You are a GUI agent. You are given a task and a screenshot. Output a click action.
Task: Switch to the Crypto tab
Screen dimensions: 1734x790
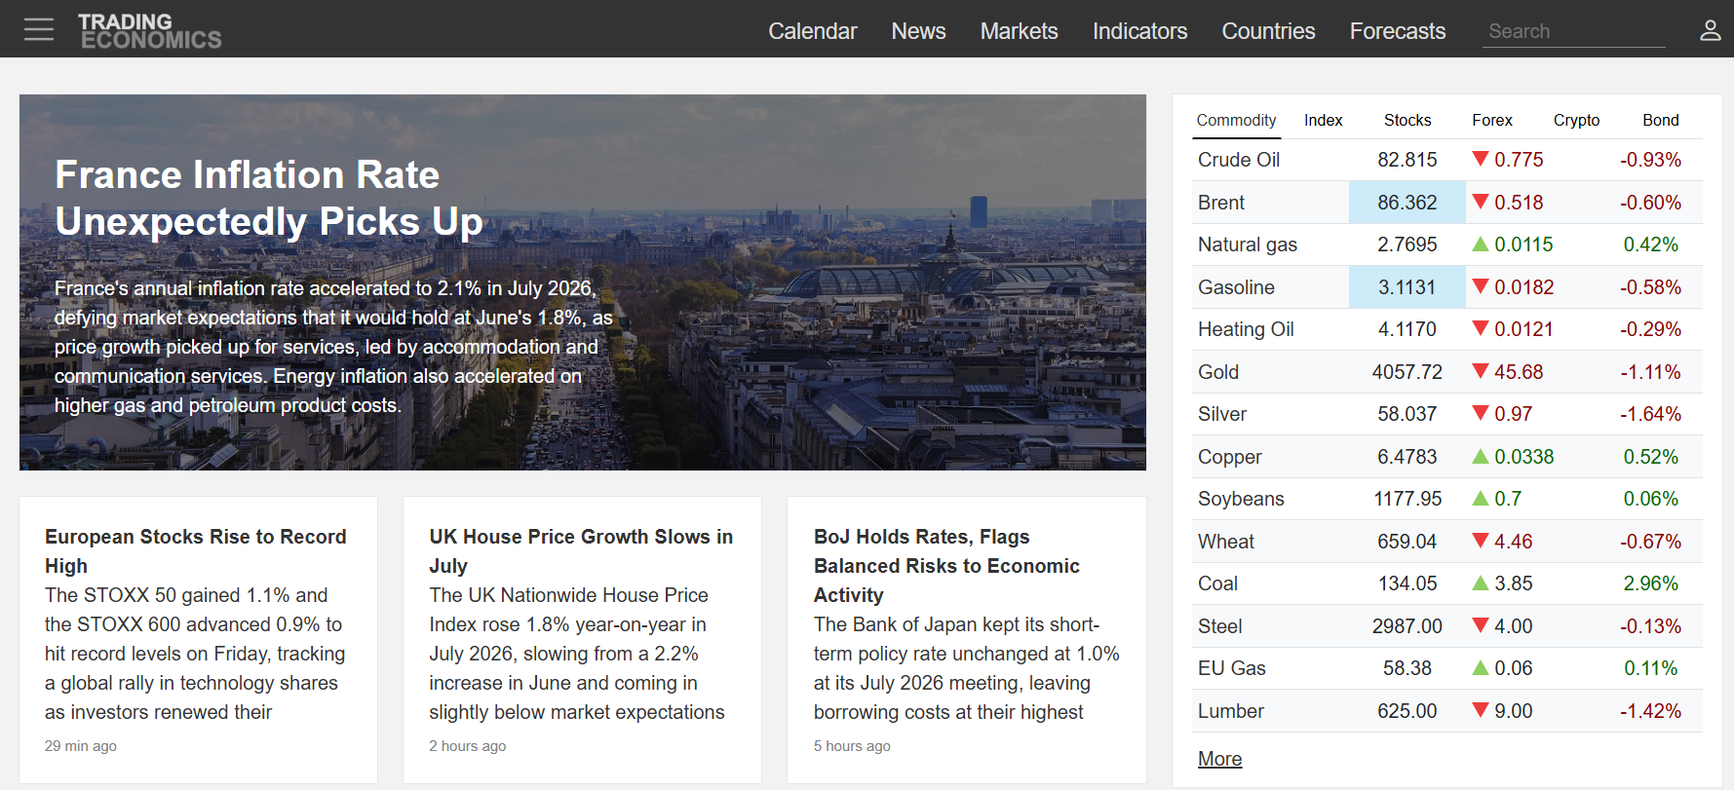click(1576, 120)
